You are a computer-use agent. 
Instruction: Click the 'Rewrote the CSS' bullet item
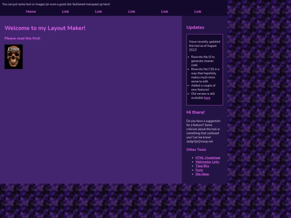pos(205,75)
